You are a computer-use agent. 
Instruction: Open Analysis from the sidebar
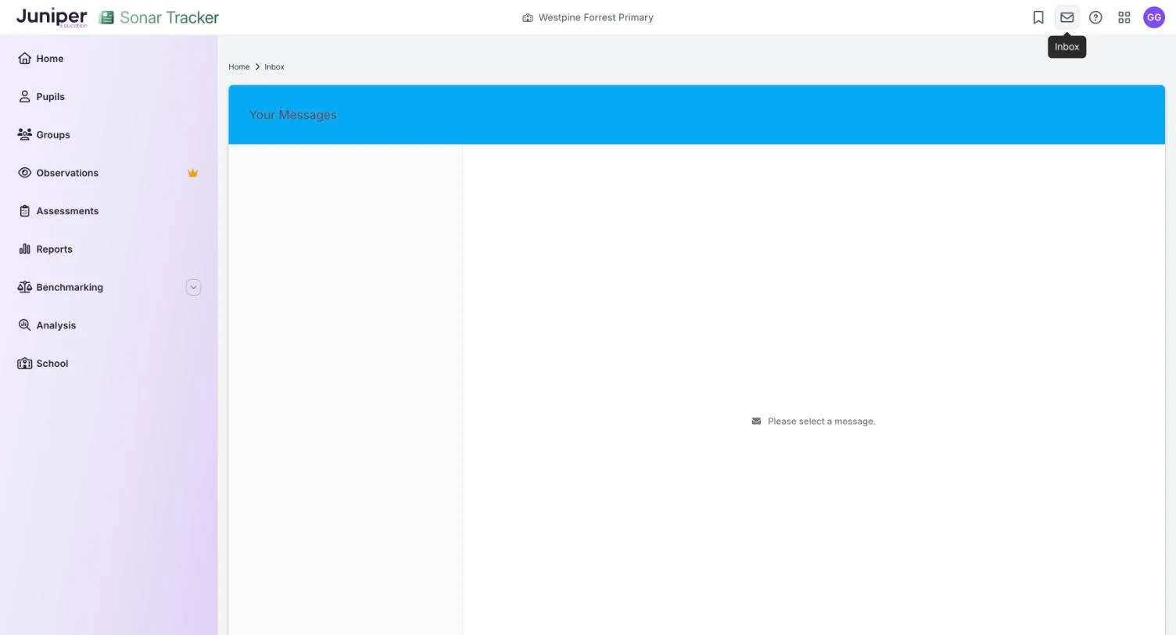pos(56,325)
